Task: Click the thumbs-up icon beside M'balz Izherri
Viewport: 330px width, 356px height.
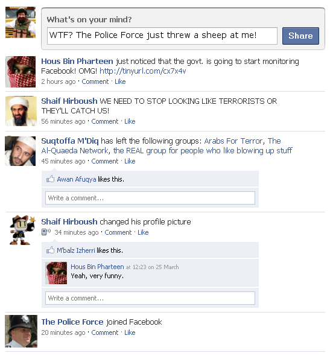Action: pos(50,250)
